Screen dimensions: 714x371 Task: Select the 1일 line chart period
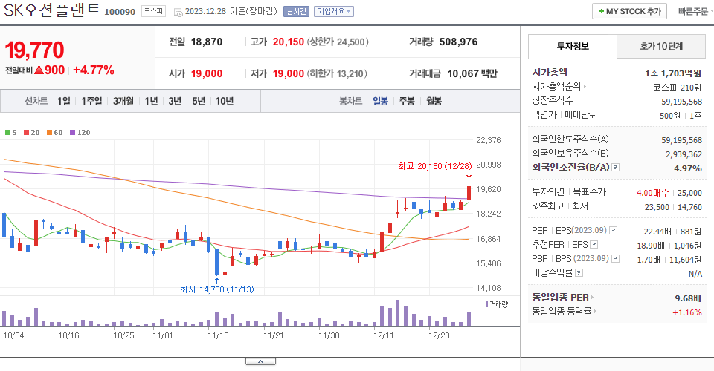point(64,101)
